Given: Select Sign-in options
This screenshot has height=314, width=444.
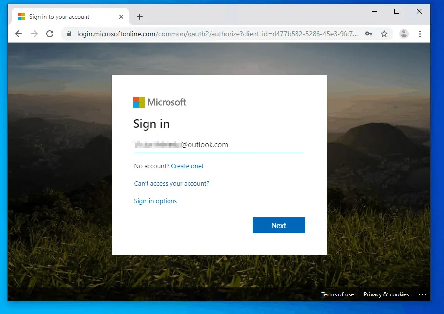Looking at the screenshot, I should coord(155,201).
